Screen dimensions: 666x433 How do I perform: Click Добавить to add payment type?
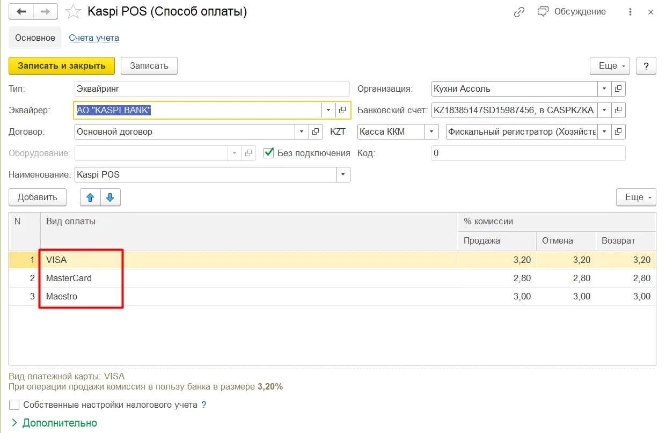click(x=38, y=197)
